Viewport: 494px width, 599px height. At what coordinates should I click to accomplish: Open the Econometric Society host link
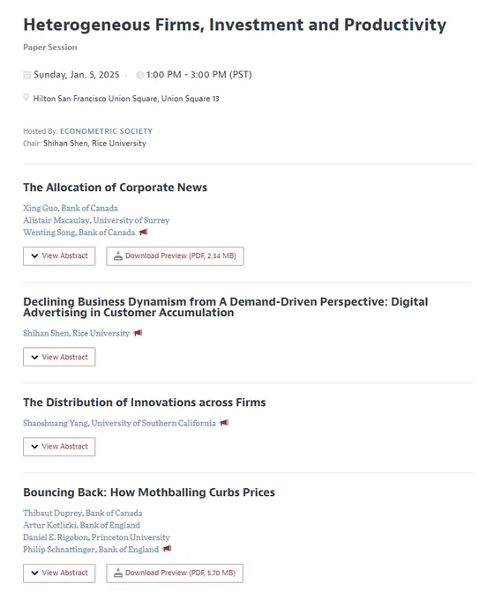107,131
